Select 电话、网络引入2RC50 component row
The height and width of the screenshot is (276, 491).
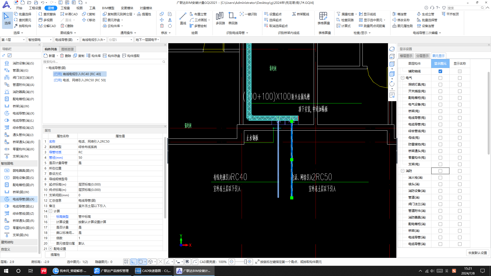pos(80,80)
